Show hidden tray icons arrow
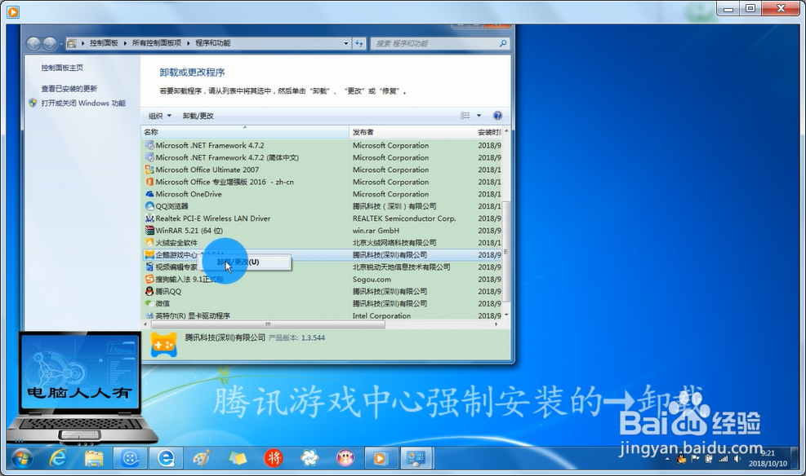The image size is (806, 476). 667,459
